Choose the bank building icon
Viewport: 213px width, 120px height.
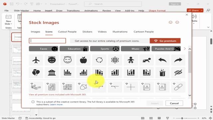click(x=52, y=73)
